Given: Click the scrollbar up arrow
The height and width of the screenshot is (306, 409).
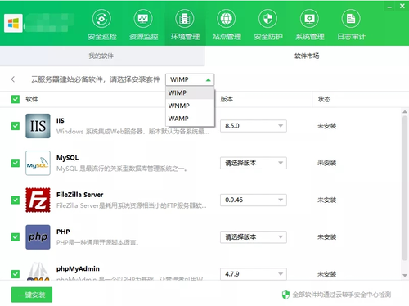Looking at the screenshot, I should [405, 112].
